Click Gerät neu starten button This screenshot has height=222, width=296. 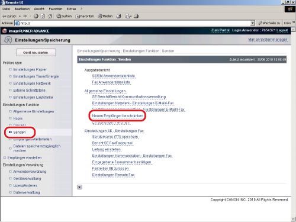pos(36,53)
